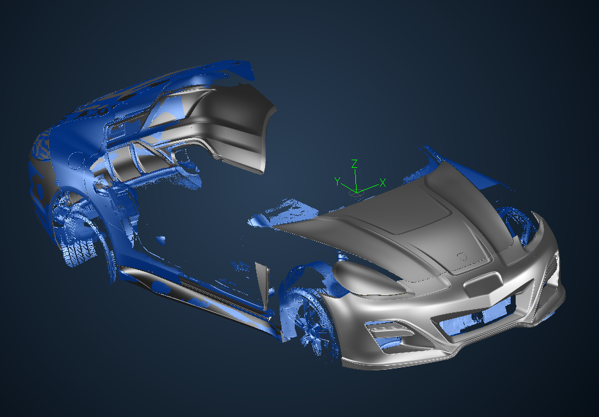
Task: Click the green X axis label
Action: click(x=383, y=183)
